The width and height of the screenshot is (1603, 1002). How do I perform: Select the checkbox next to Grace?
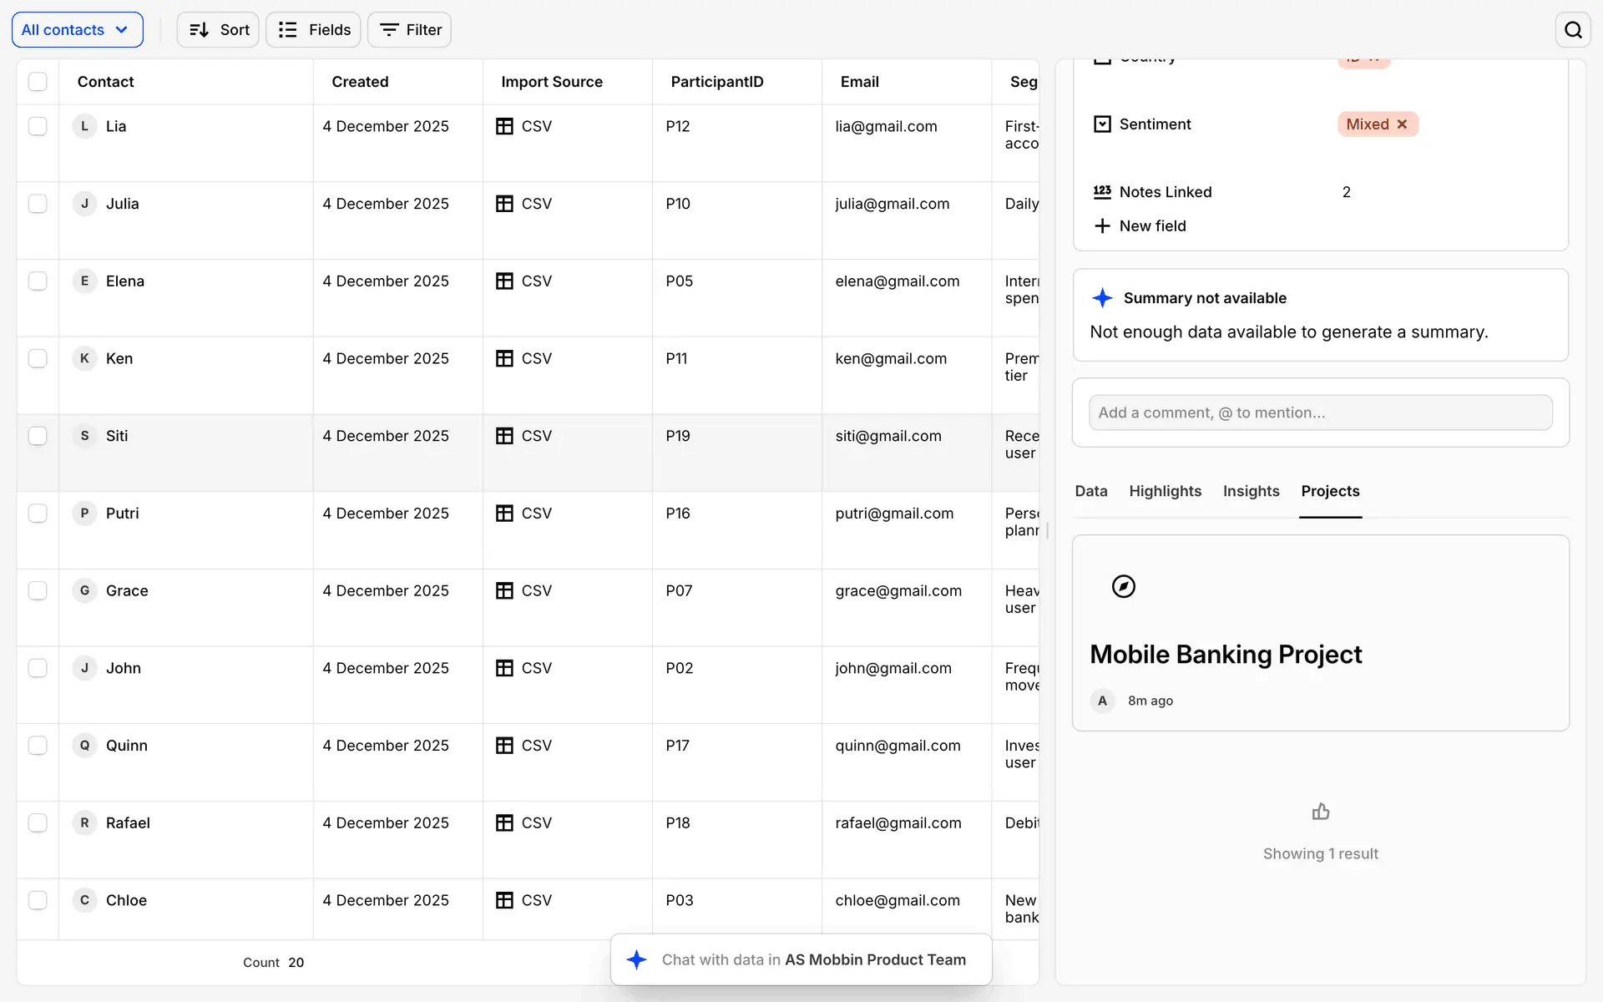click(38, 590)
